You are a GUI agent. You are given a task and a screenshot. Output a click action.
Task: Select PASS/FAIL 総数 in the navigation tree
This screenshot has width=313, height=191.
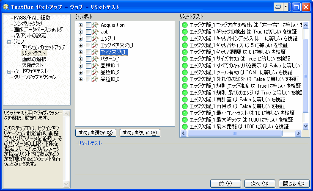(x=32, y=18)
